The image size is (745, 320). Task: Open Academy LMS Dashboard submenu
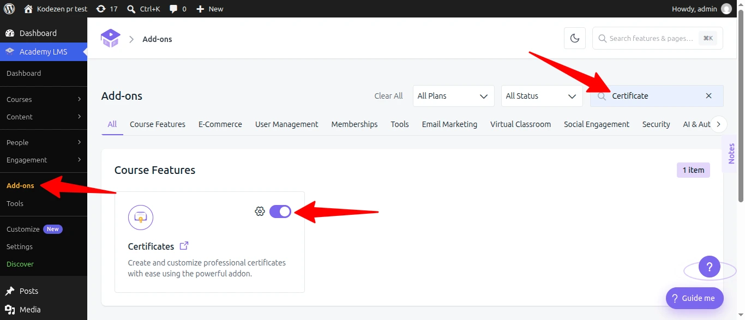click(23, 73)
